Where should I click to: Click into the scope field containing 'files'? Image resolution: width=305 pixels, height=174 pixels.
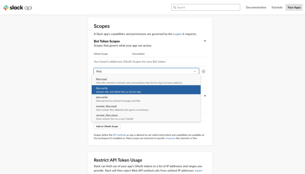click(x=143, y=71)
